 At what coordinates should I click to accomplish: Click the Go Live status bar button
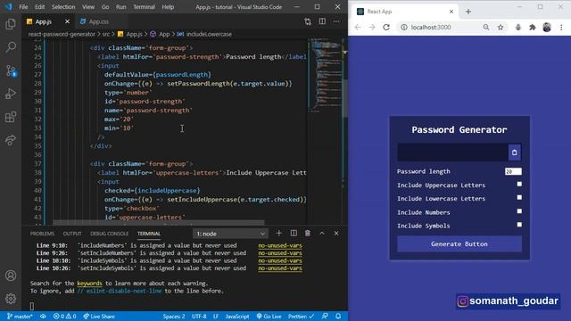tap(269, 317)
